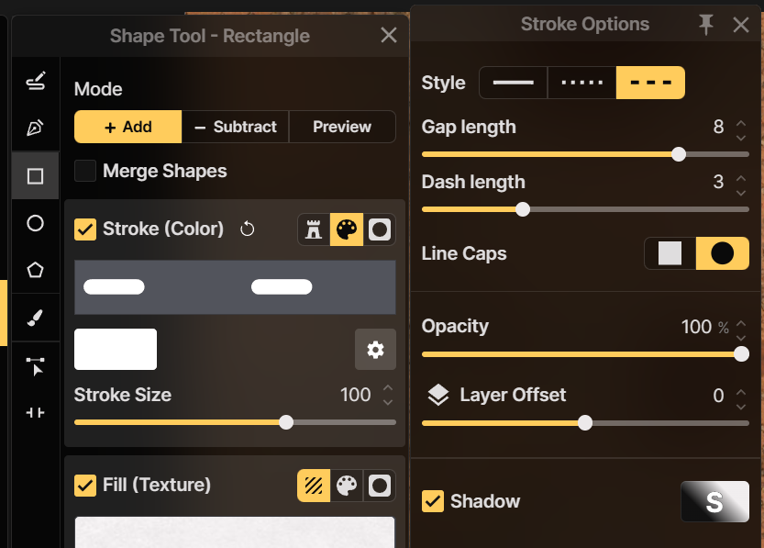Uncheck the Stroke (Color) checkbox
Viewport: 764px width, 548px height.
[85, 229]
